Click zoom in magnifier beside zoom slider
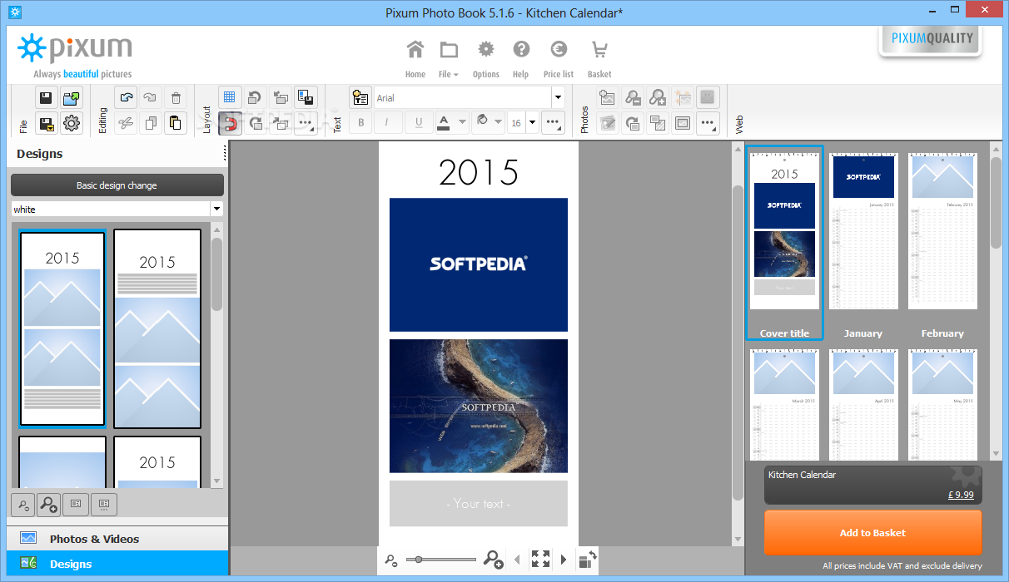 [x=493, y=560]
